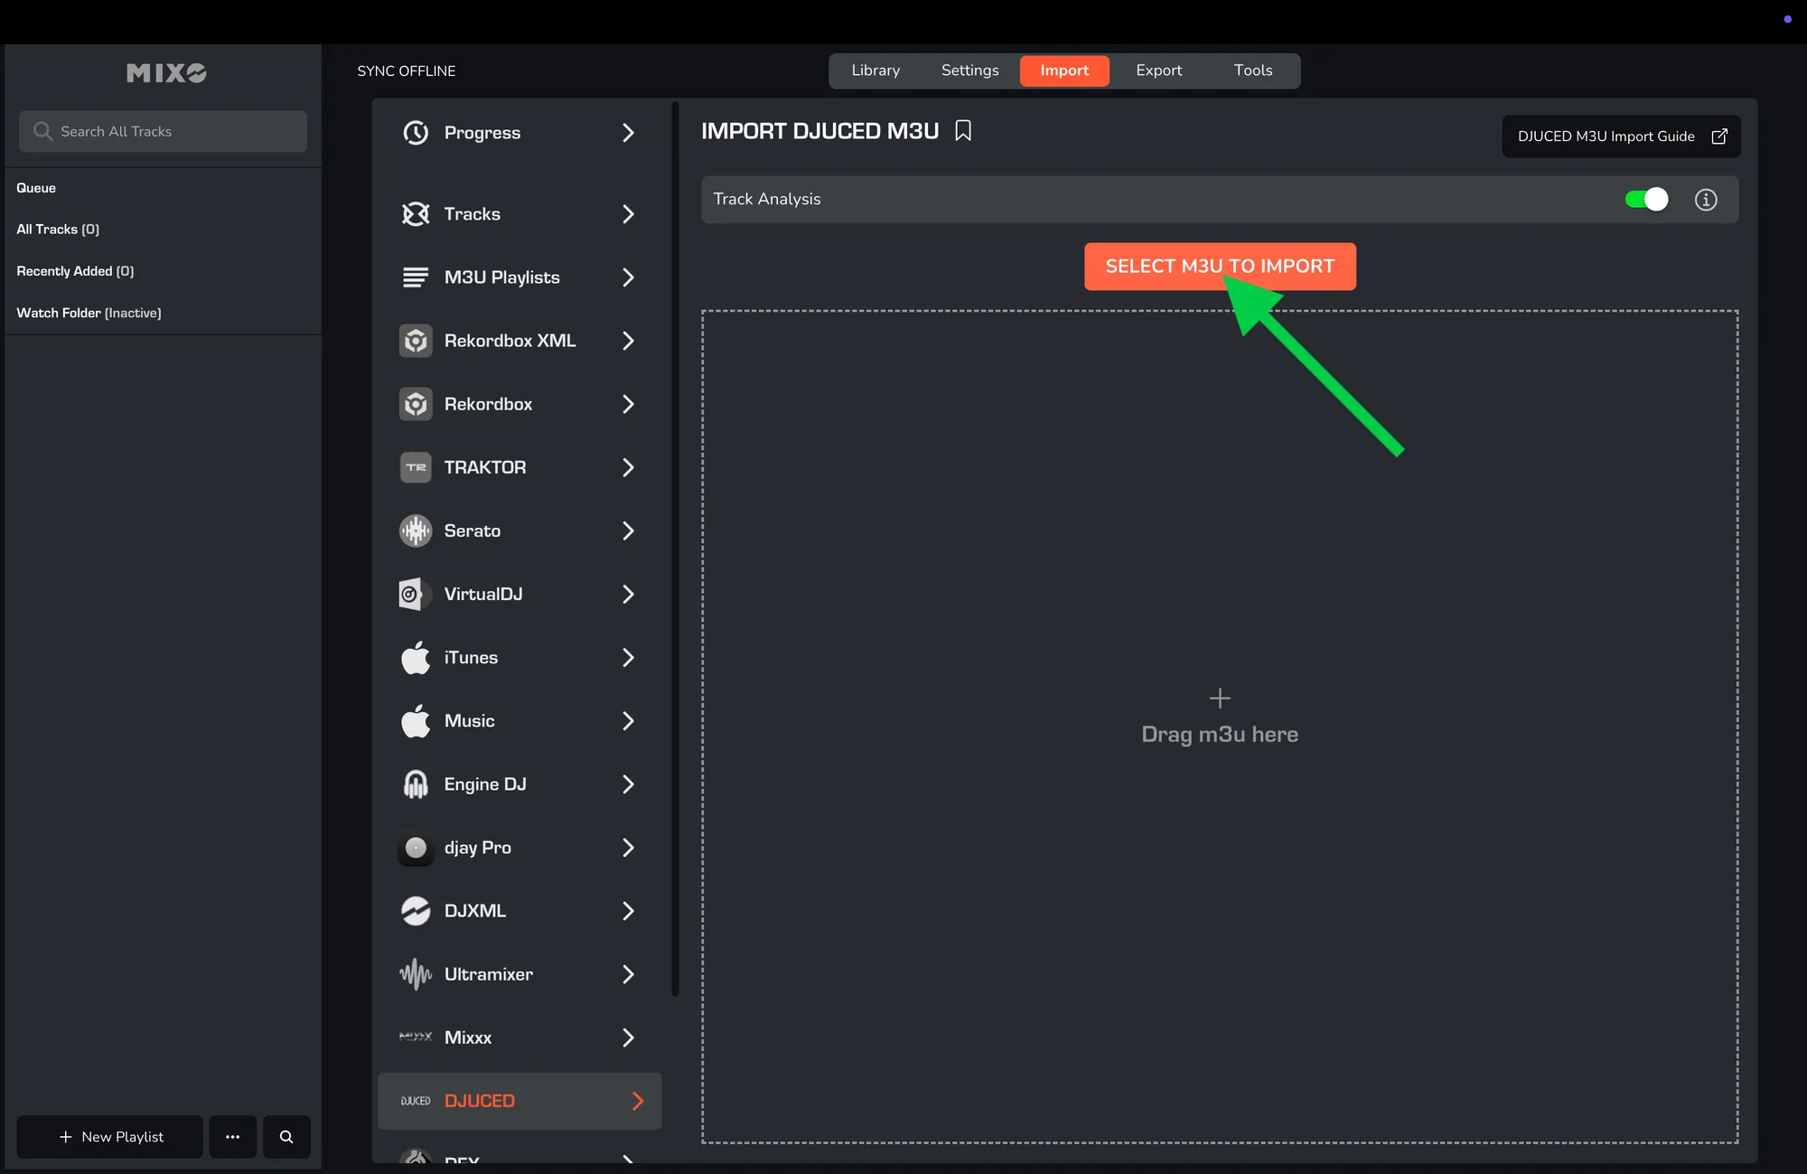Click the Track Analysis info icon

click(1705, 200)
